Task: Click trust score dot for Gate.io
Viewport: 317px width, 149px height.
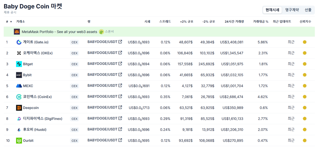Action: pos(305,42)
